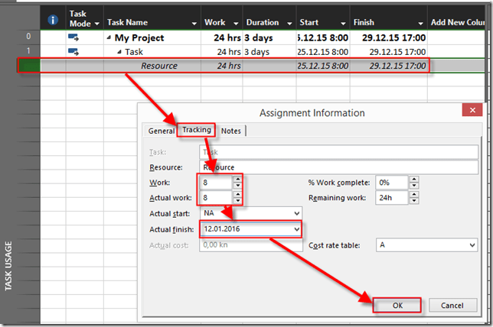Increase % Work complete with spinner

414,180
